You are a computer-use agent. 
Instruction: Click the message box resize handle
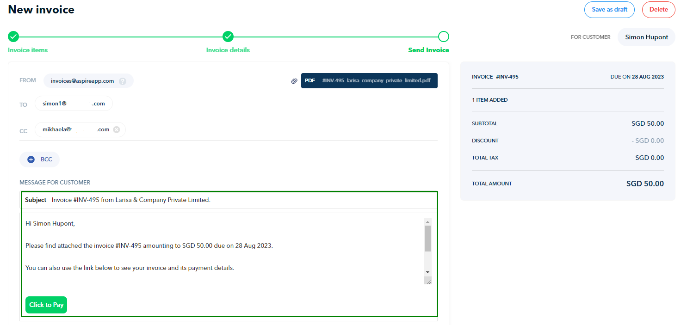click(428, 281)
